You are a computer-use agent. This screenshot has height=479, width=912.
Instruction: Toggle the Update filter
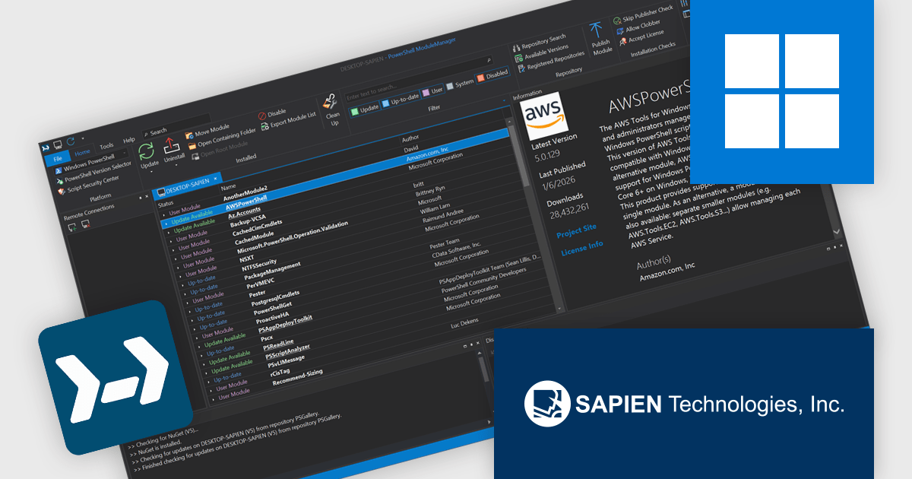point(365,108)
